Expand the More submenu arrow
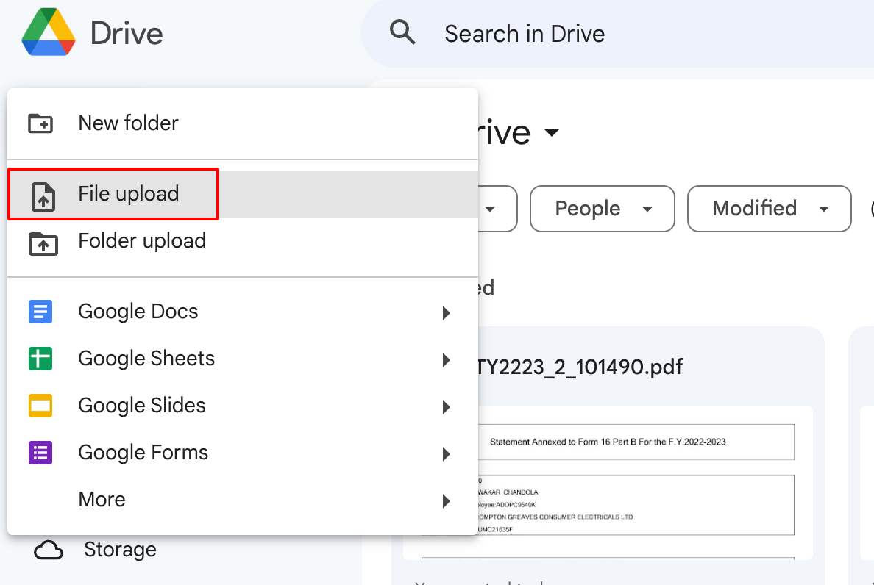Screen dimensions: 874x585 tap(446, 500)
